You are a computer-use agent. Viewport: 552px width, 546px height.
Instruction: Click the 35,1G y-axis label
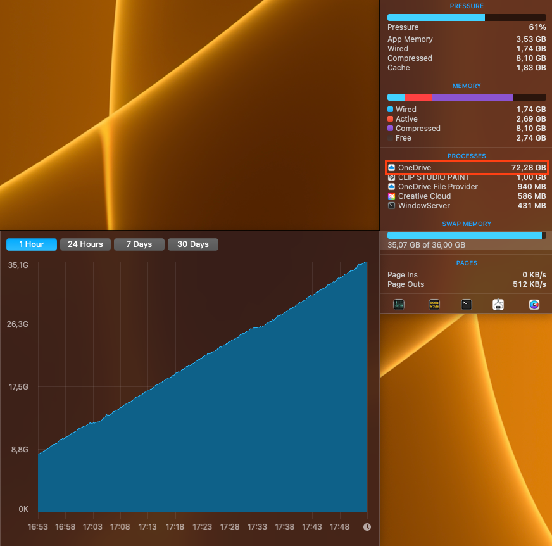point(18,265)
